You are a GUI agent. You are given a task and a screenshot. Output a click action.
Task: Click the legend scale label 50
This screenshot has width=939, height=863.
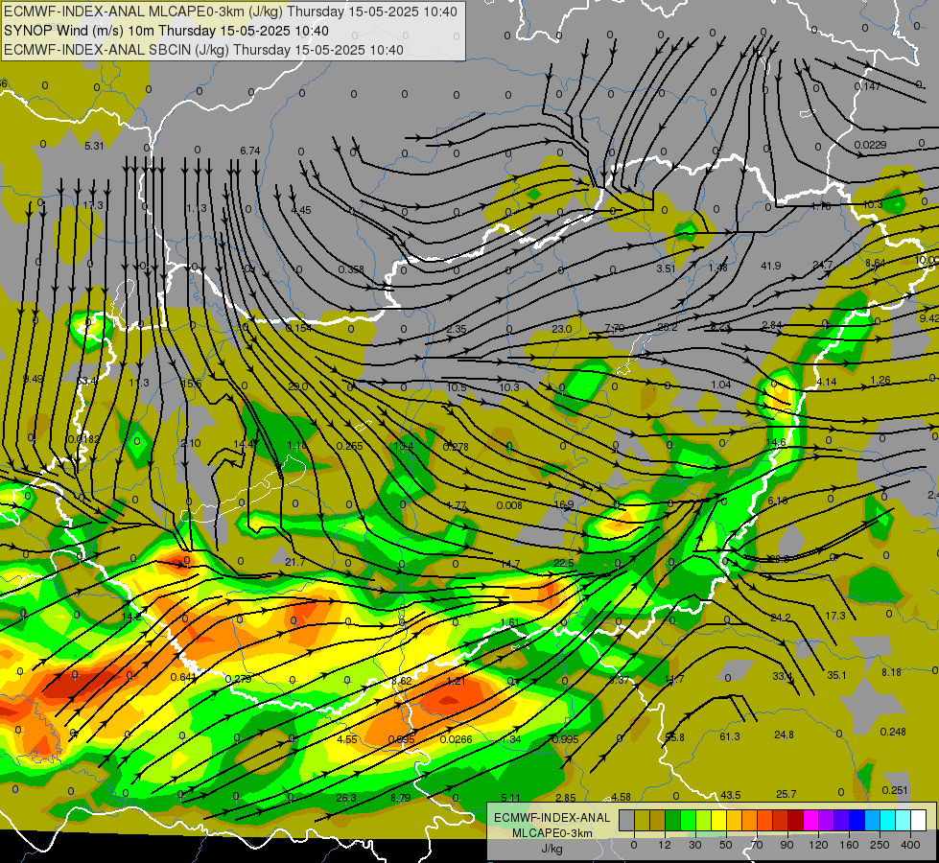click(726, 845)
